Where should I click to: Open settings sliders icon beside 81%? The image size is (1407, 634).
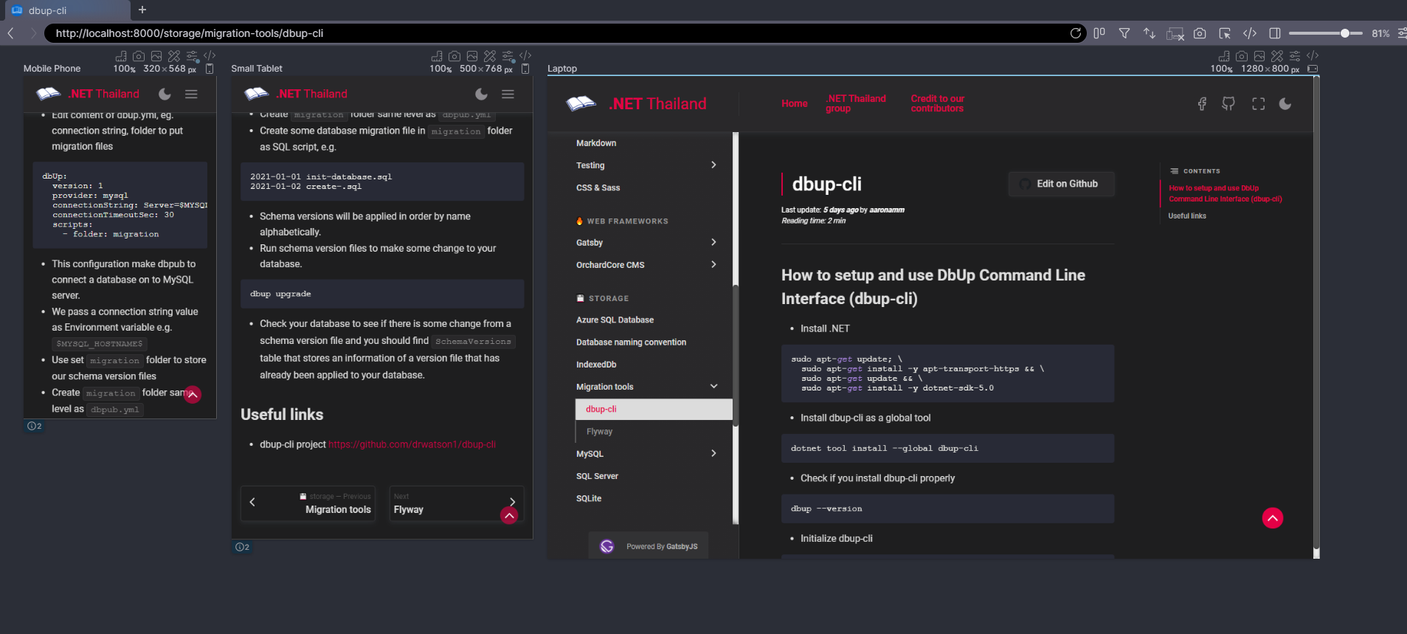click(1402, 33)
